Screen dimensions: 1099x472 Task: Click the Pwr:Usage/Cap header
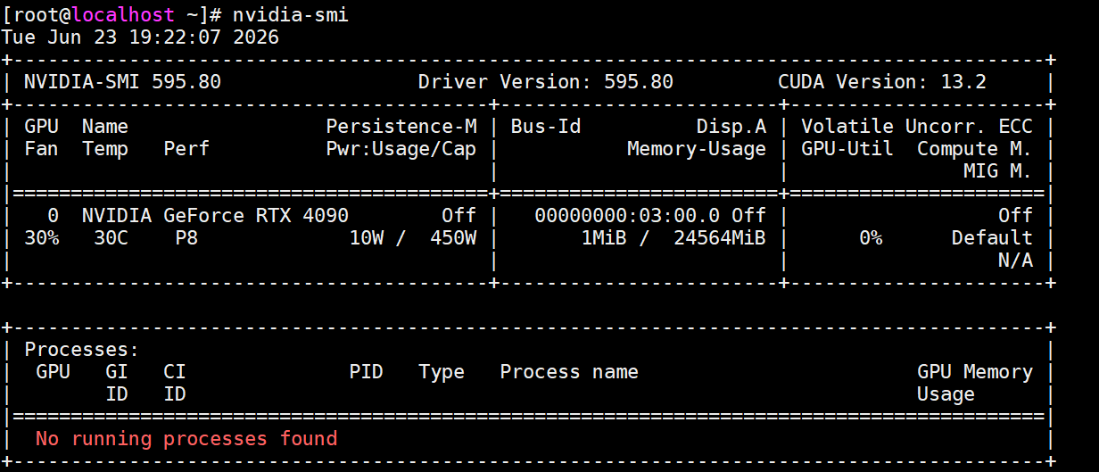pos(401,149)
